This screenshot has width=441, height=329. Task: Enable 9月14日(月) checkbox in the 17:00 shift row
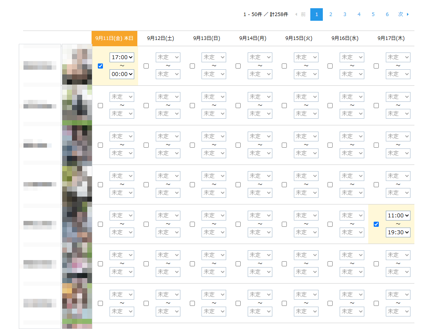[238, 66]
